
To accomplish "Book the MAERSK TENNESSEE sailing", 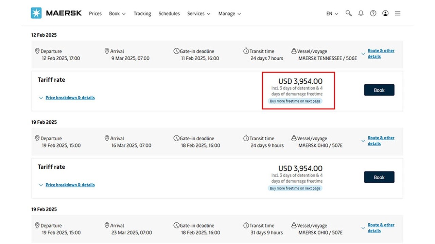I will (x=379, y=90).
